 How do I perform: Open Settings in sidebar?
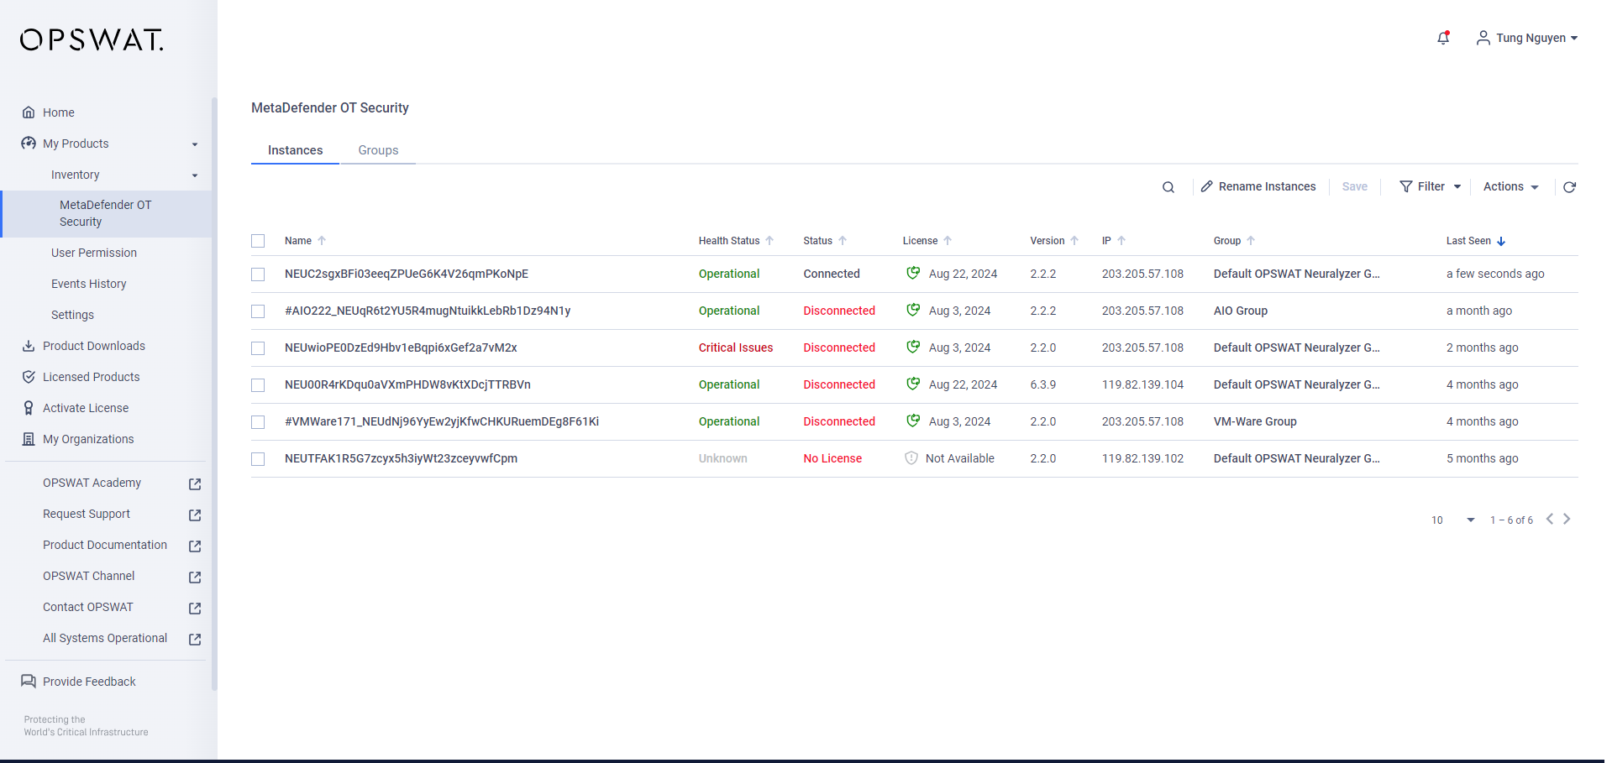72,315
